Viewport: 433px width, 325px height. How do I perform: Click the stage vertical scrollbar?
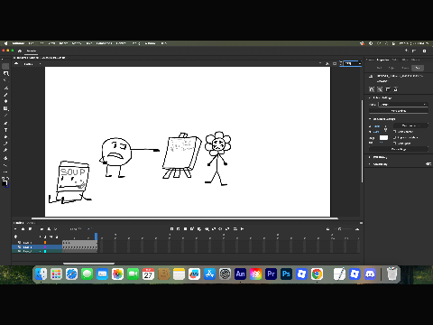point(362,141)
